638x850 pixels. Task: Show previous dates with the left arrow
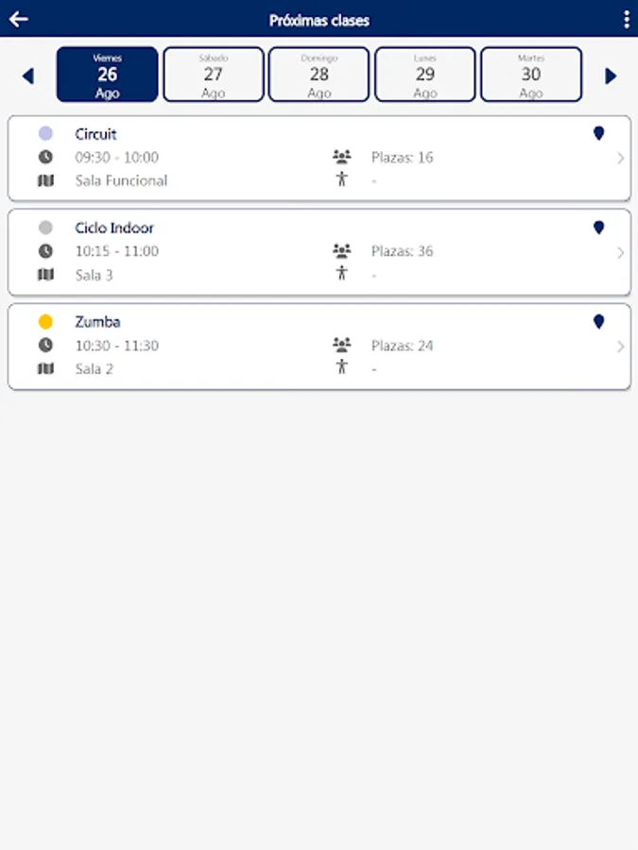point(27,76)
